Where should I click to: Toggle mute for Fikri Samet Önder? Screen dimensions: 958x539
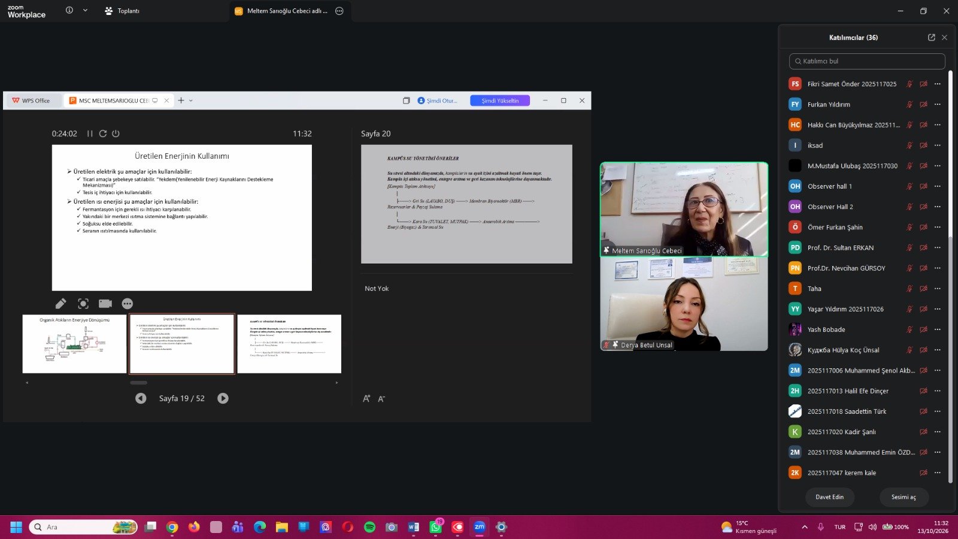click(x=910, y=84)
